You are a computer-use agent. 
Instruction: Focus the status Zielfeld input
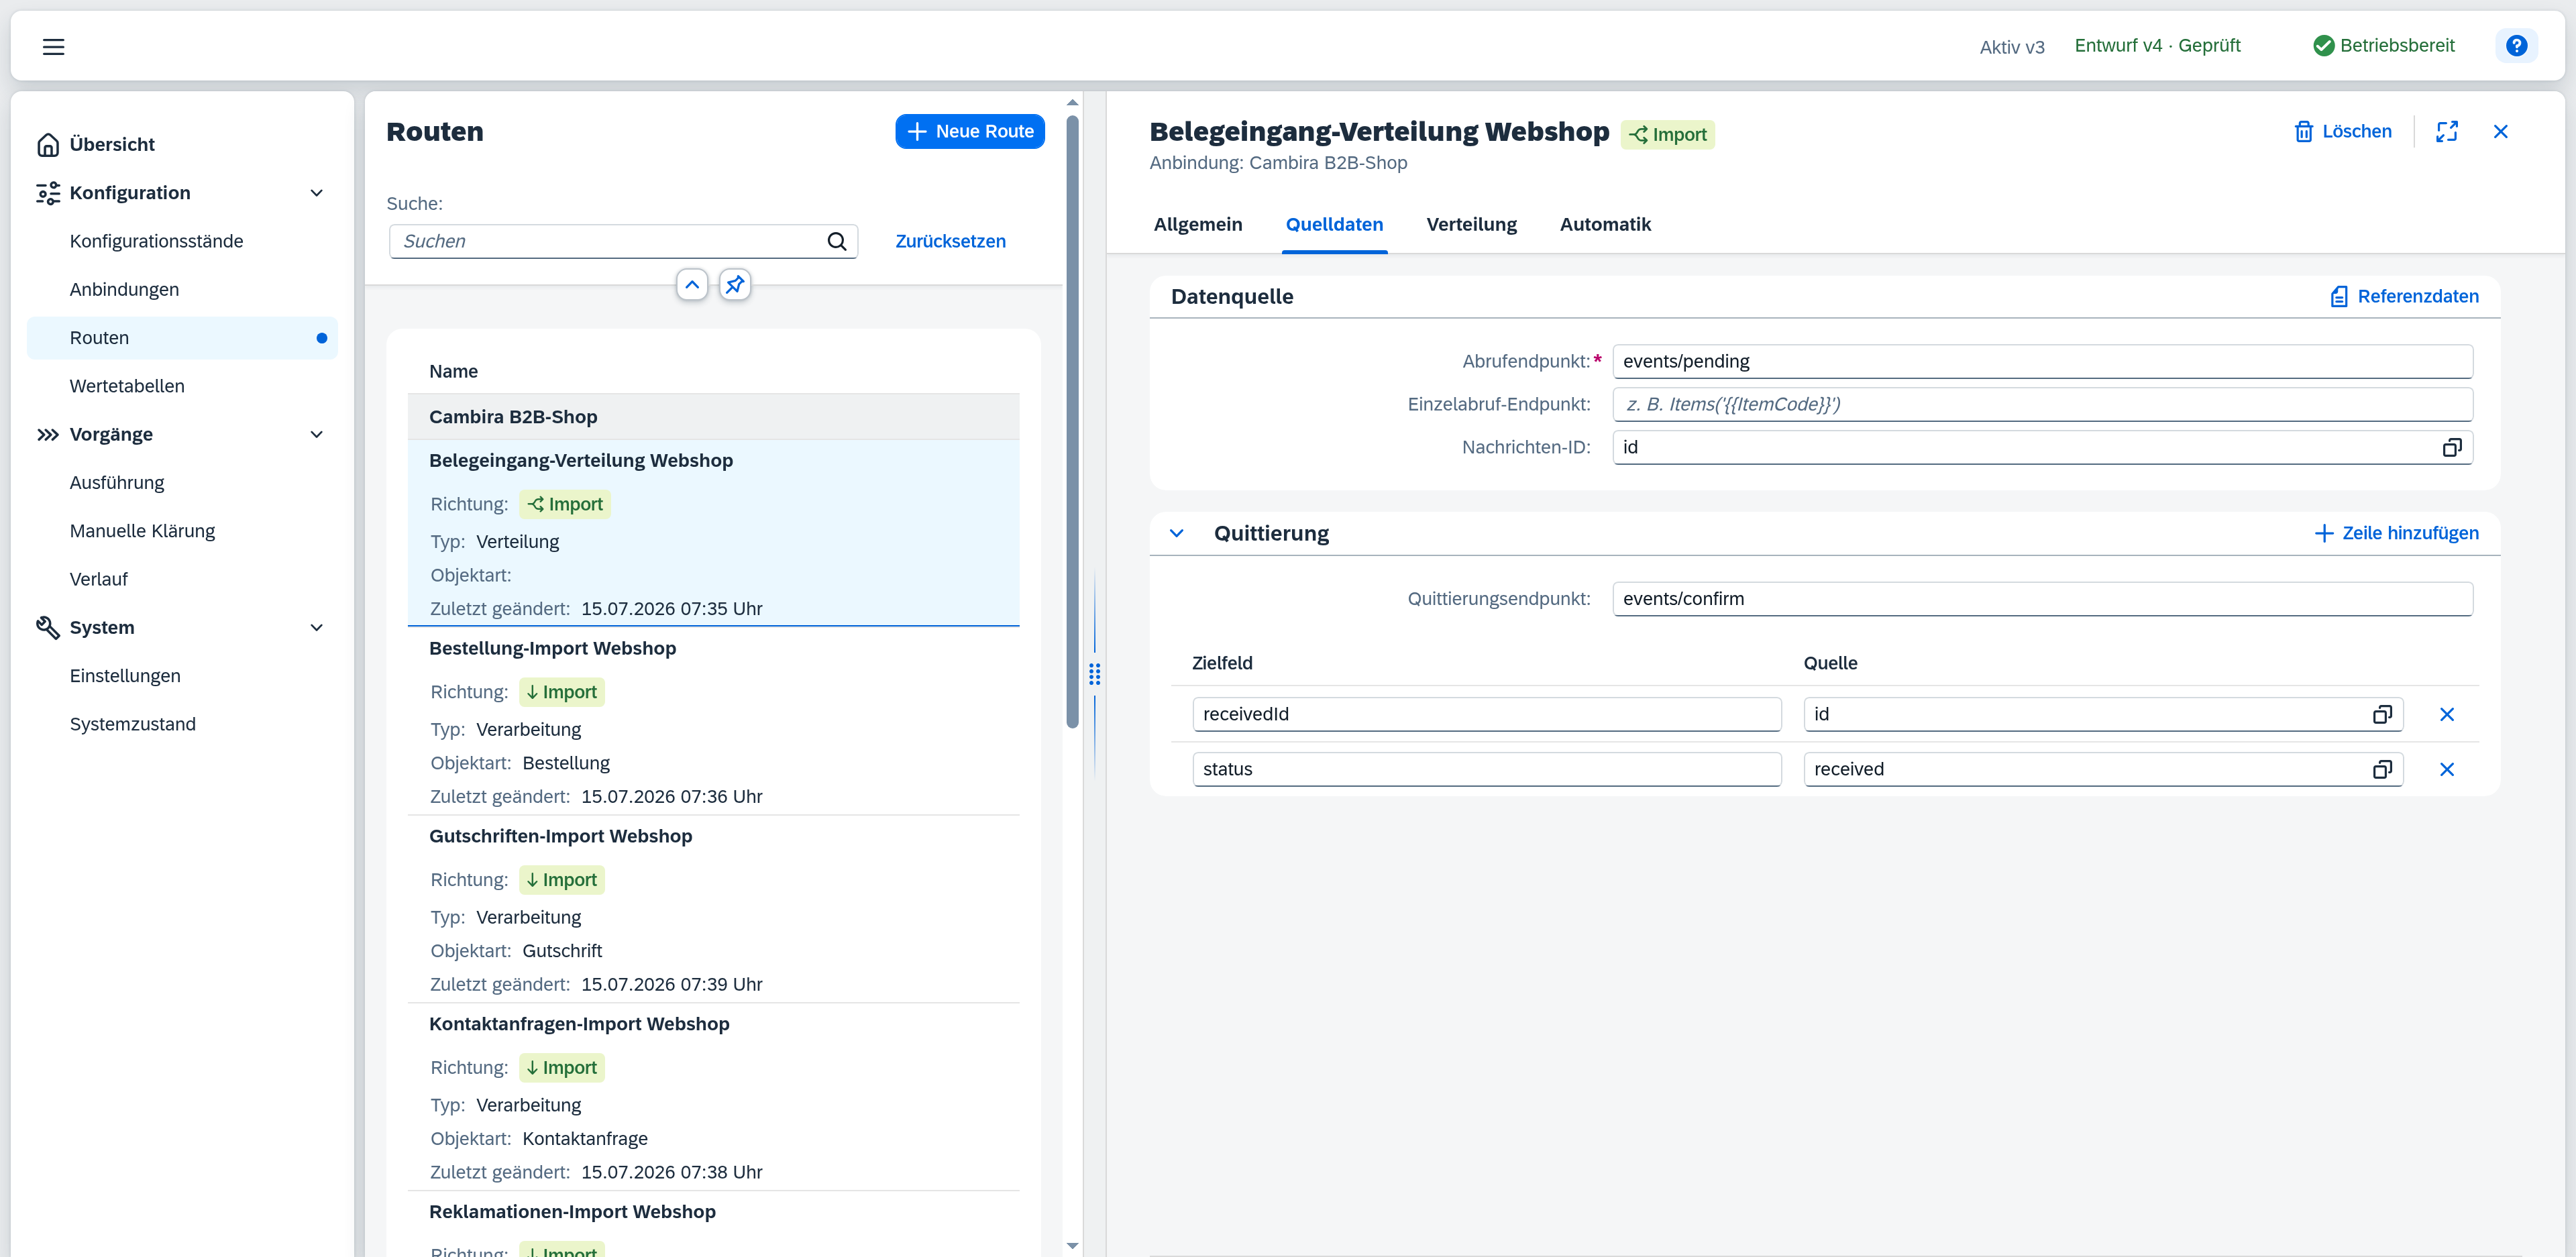(x=1486, y=769)
